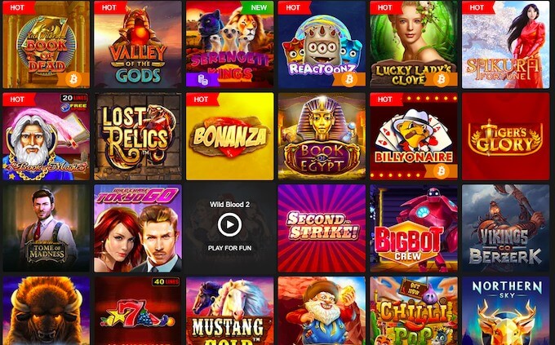This screenshot has width=555, height=345.
Task: Click the Bitcoin badge on Billyonaire tile
Action: coord(441,171)
